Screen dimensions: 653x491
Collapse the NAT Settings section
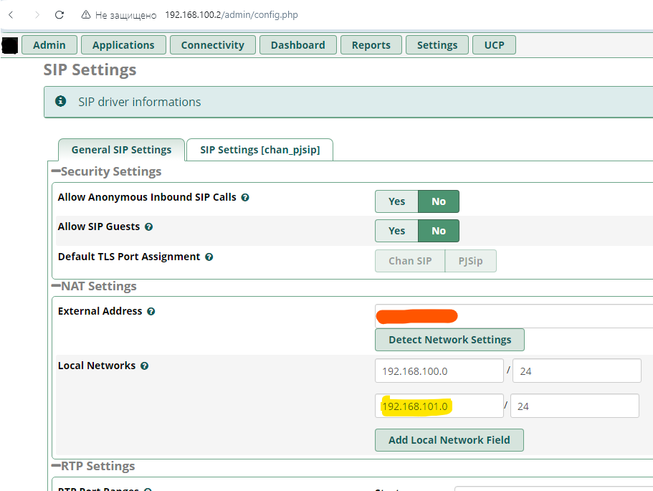pos(56,287)
